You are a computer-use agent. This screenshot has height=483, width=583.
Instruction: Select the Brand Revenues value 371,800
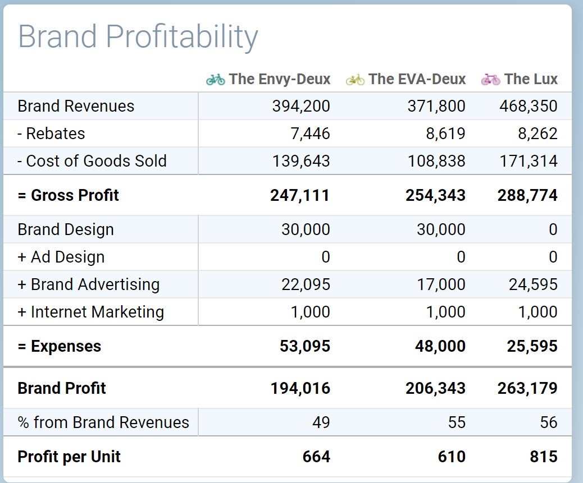[x=436, y=106]
